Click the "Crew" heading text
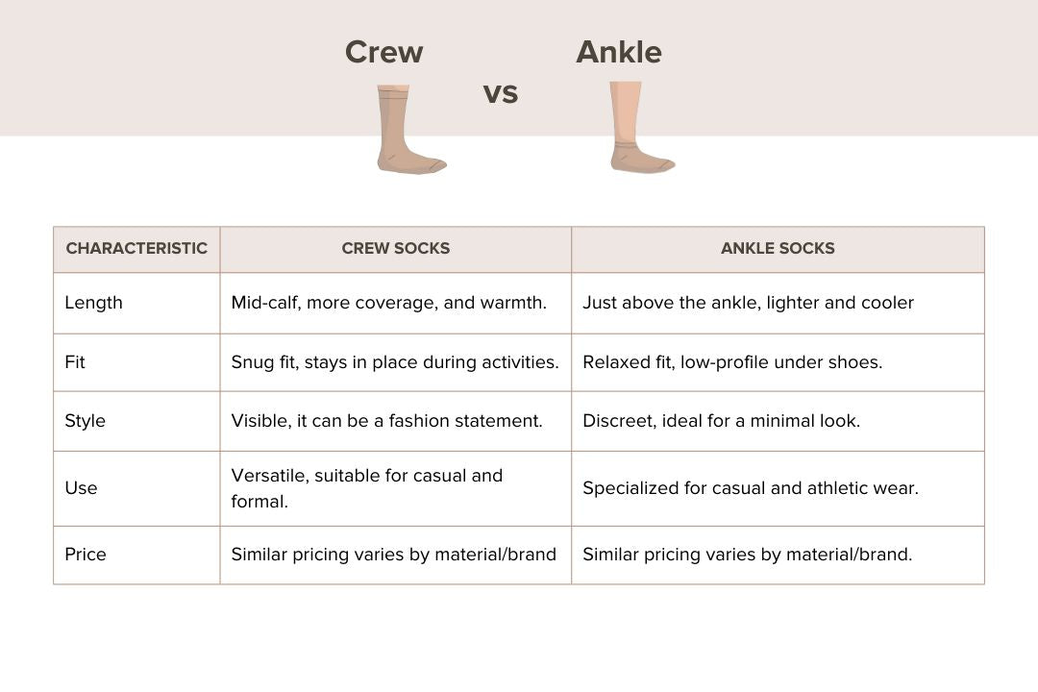Image resolution: width=1038 pixels, height=692 pixels. pos(383,52)
